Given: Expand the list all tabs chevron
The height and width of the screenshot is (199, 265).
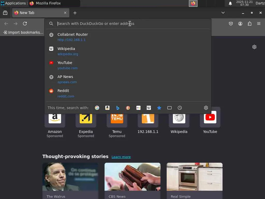Looking at the screenshot, I should tap(223, 13).
